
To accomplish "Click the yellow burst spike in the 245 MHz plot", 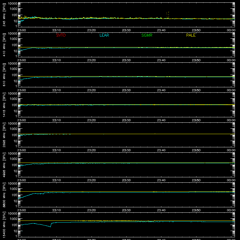I will click(x=168, y=15).
